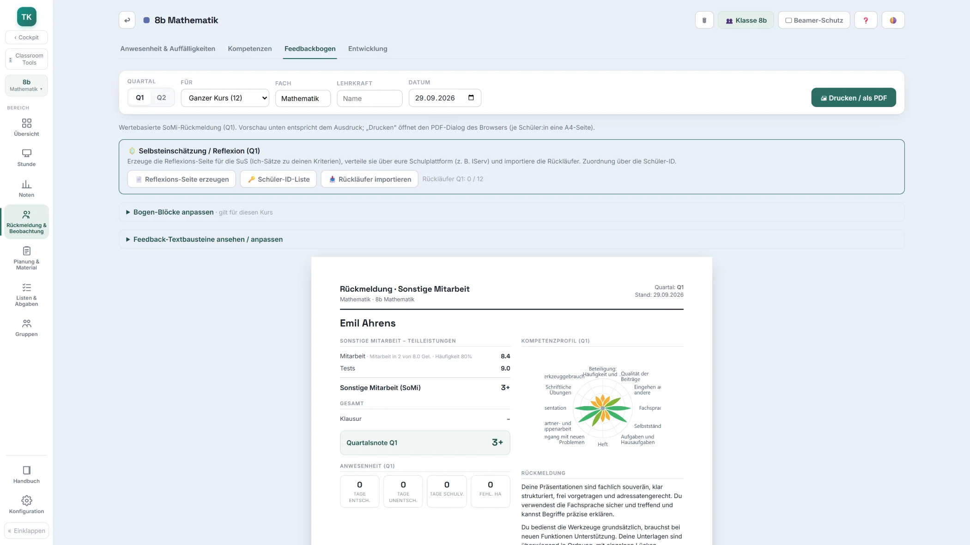This screenshot has width=970, height=545.
Task: Open the Gruppen section
Action: (x=26, y=328)
